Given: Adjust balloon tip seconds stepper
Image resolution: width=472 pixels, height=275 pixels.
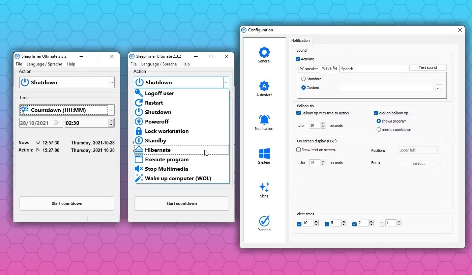Looking at the screenshot, I should tap(323, 126).
